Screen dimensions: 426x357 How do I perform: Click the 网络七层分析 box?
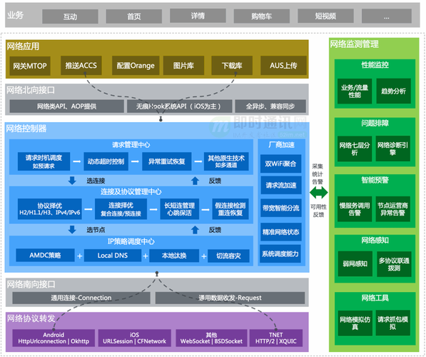(355, 149)
